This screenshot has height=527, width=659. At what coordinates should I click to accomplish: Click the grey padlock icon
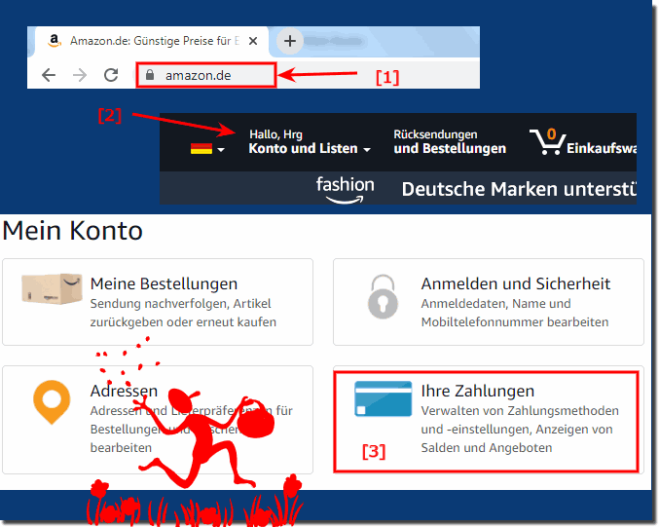pos(383,296)
